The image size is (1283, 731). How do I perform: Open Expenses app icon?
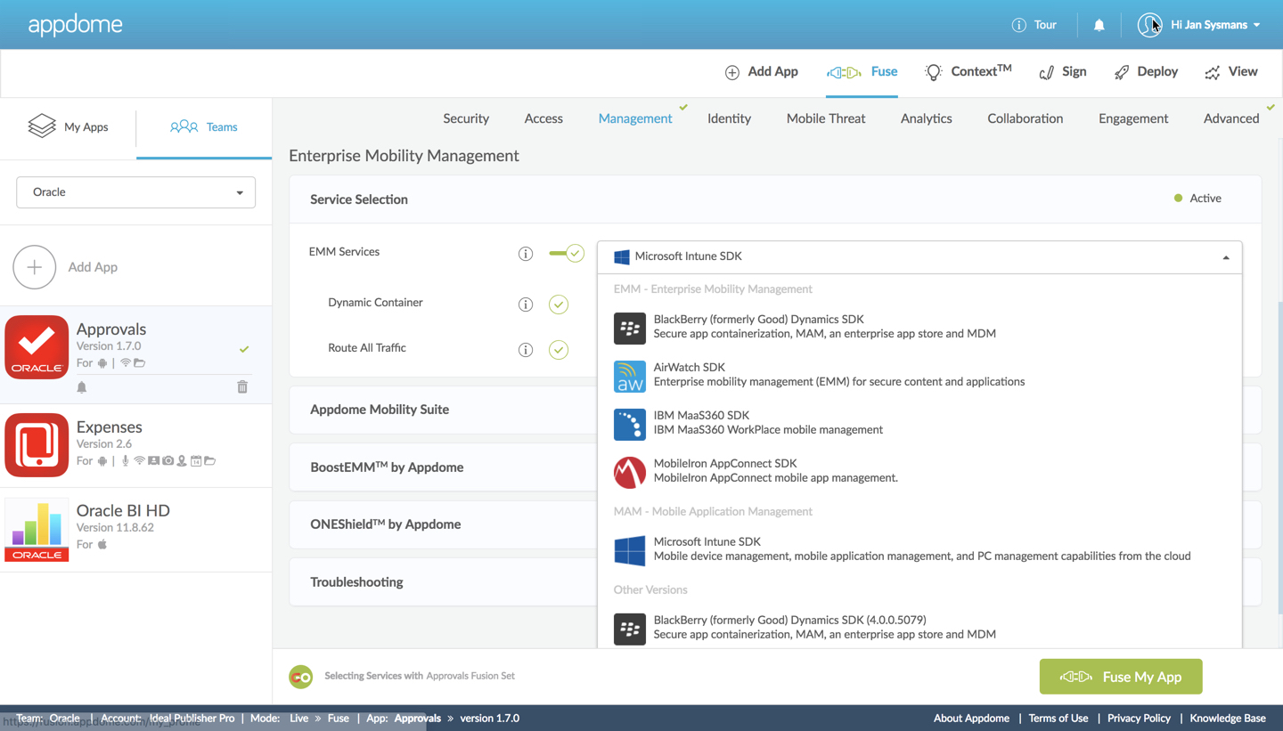37,445
